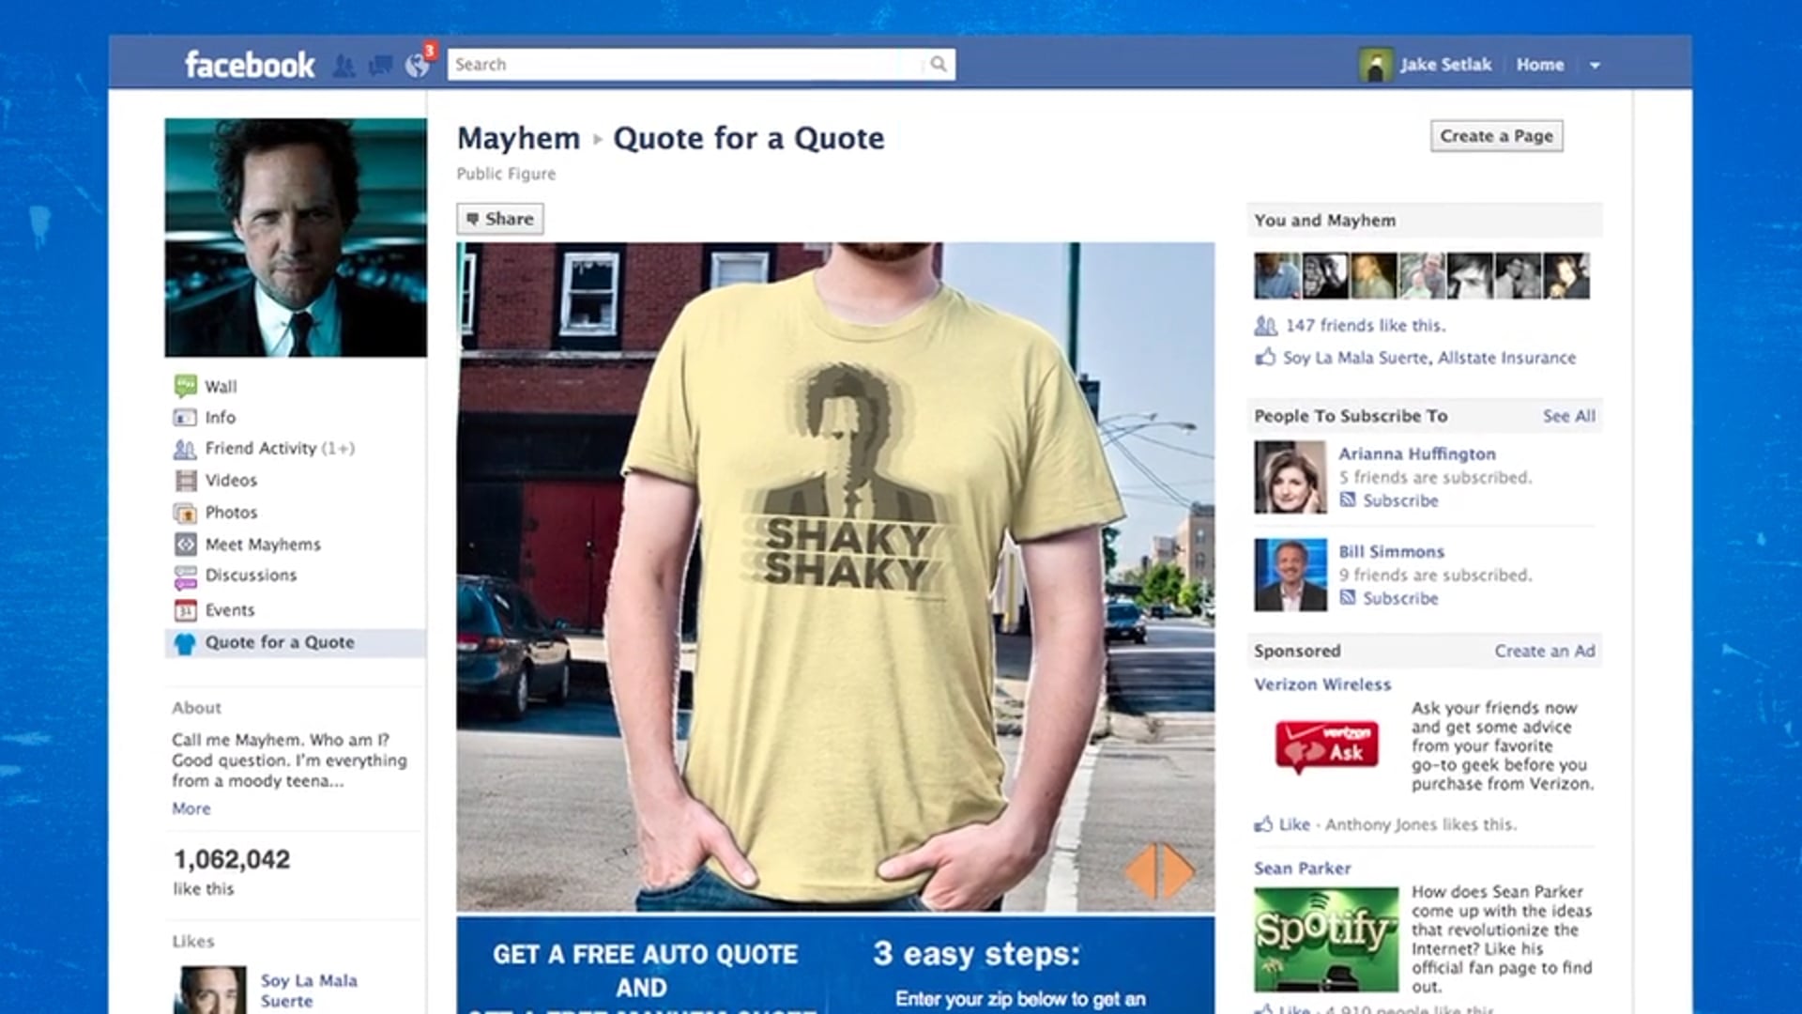1802x1014 pixels.
Task: Click the blue t-shirt Quote icon
Action: pyautogui.click(x=185, y=643)
